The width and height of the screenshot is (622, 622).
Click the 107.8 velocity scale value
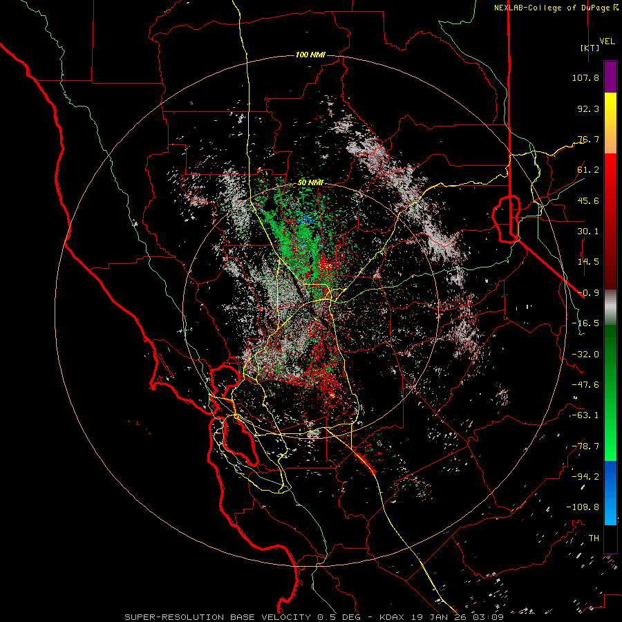point(585,77)
